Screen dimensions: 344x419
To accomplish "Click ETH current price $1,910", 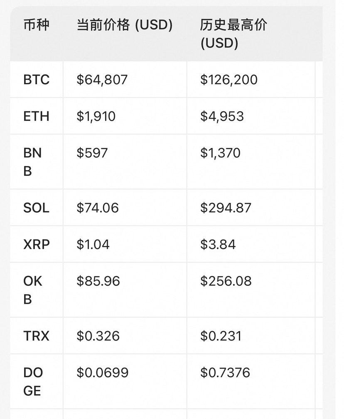I will point(96,116).
